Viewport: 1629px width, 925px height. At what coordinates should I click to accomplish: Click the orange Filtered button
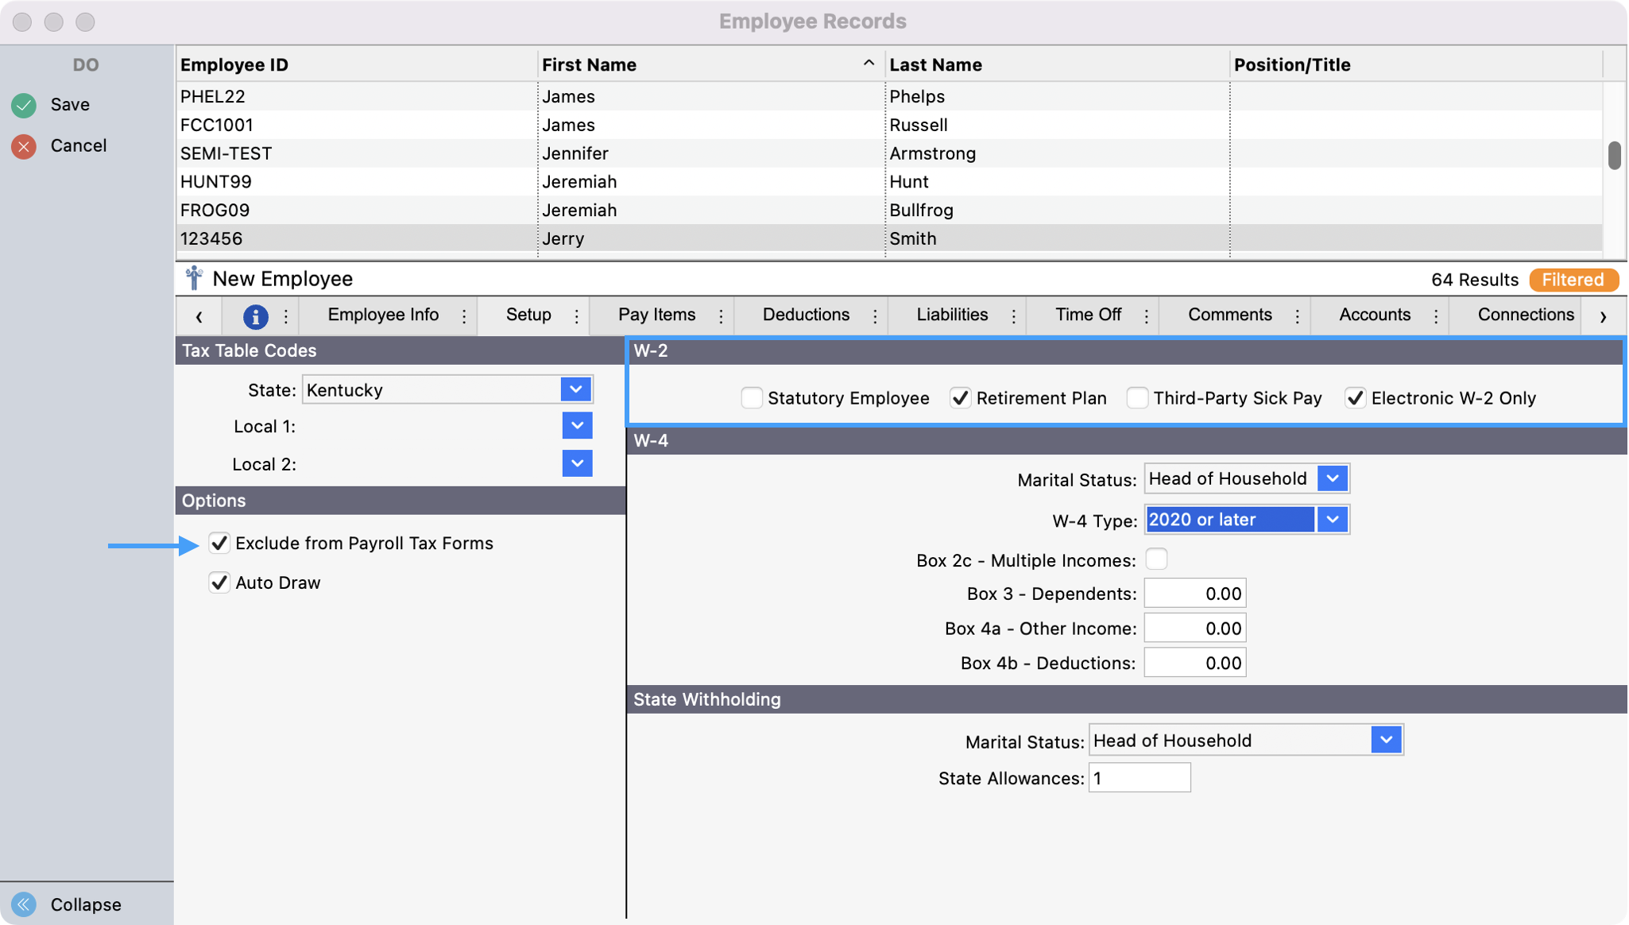click(1573, 280)
